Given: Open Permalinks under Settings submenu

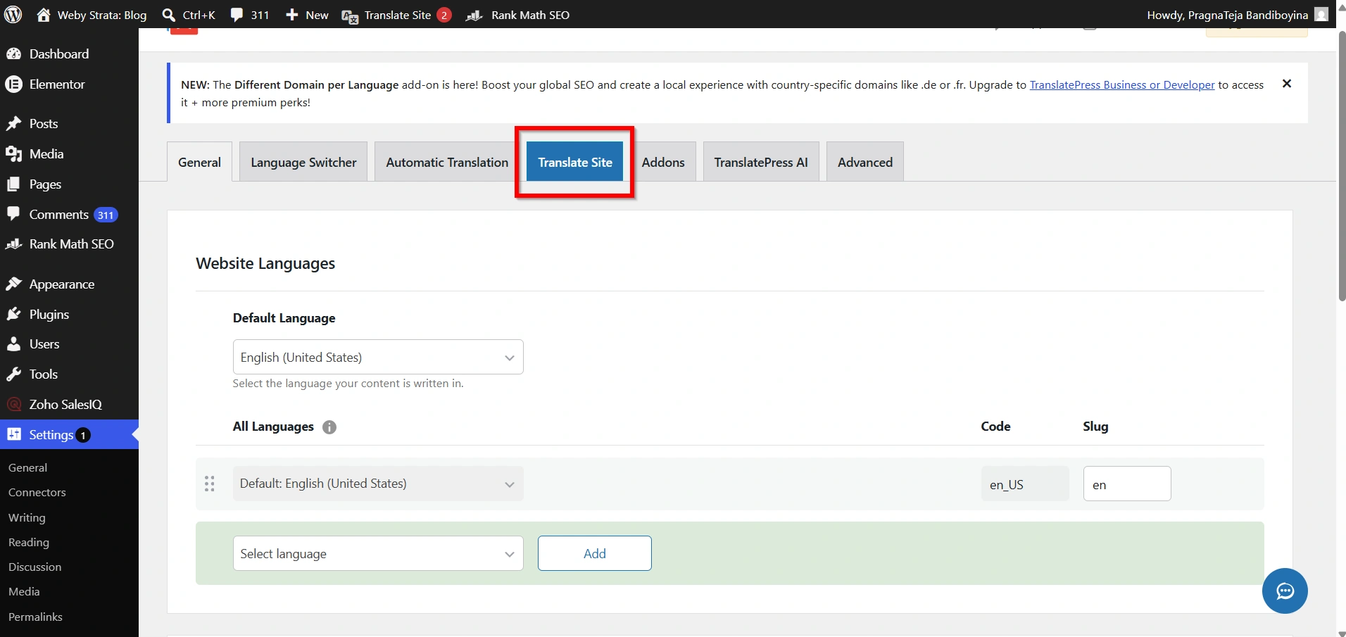Looking at the screenshot, I should coord(35,617).
